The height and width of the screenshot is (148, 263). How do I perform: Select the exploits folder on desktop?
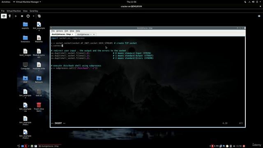pyautogui.click(x=25, y=25)
